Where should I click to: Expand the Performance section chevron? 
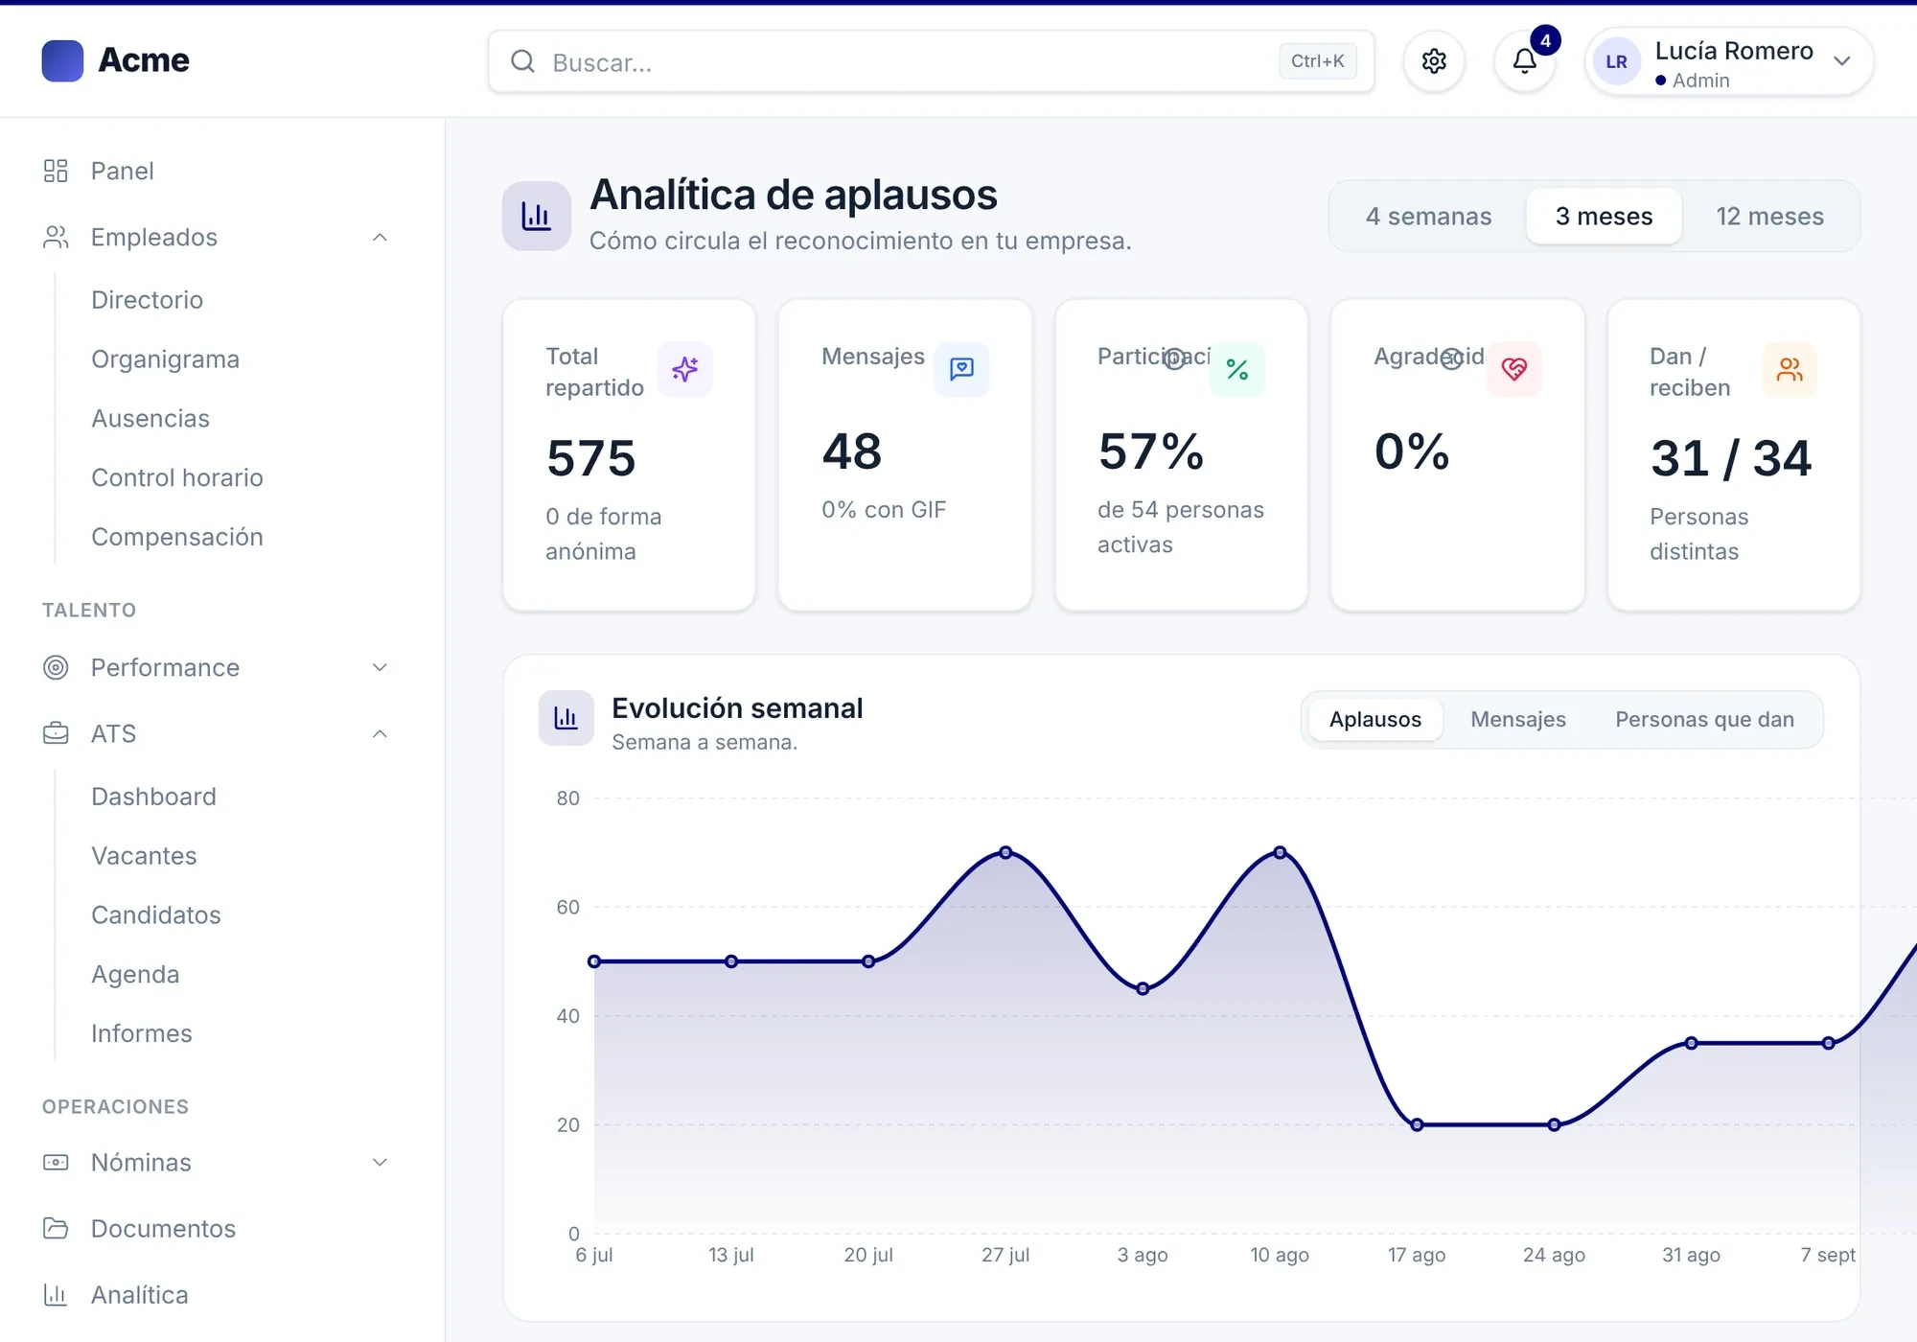[x=380, y=667]
